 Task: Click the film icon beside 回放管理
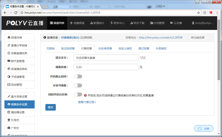[9, 84]
